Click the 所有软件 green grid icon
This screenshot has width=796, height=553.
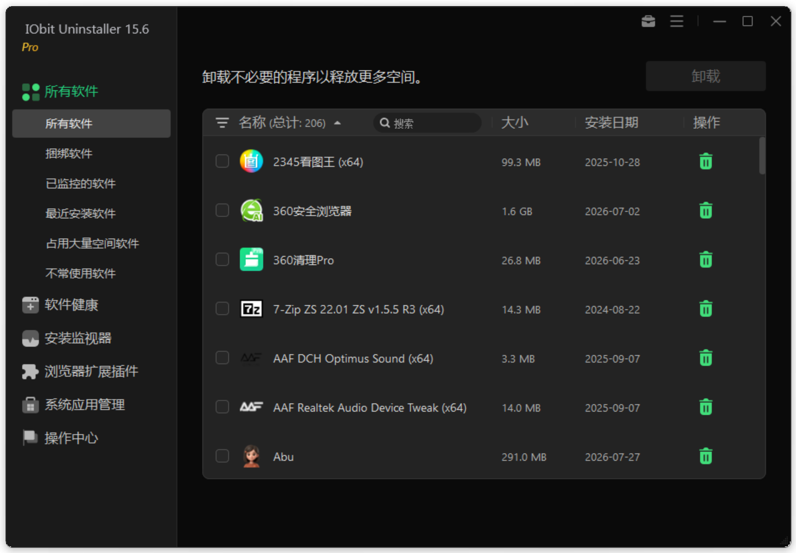[31, 92]
